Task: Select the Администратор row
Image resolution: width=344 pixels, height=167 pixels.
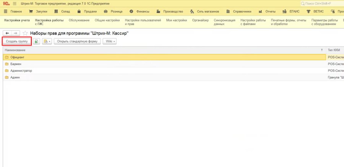Action: click(x=164, y=71)
